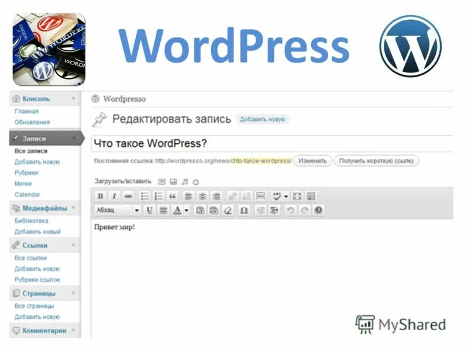The image size is (468, 351).
Task: Click the Изменить permalink link
Action: coord(313,161)
